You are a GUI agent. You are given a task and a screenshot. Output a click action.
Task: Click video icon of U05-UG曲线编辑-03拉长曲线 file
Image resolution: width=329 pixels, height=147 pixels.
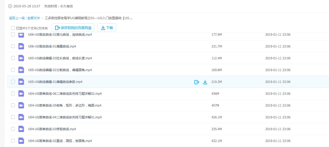click(x=21, y=58)
